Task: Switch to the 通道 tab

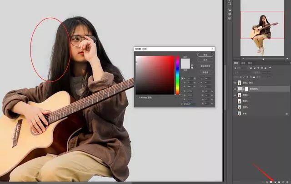Action: (x=243, y=63)
